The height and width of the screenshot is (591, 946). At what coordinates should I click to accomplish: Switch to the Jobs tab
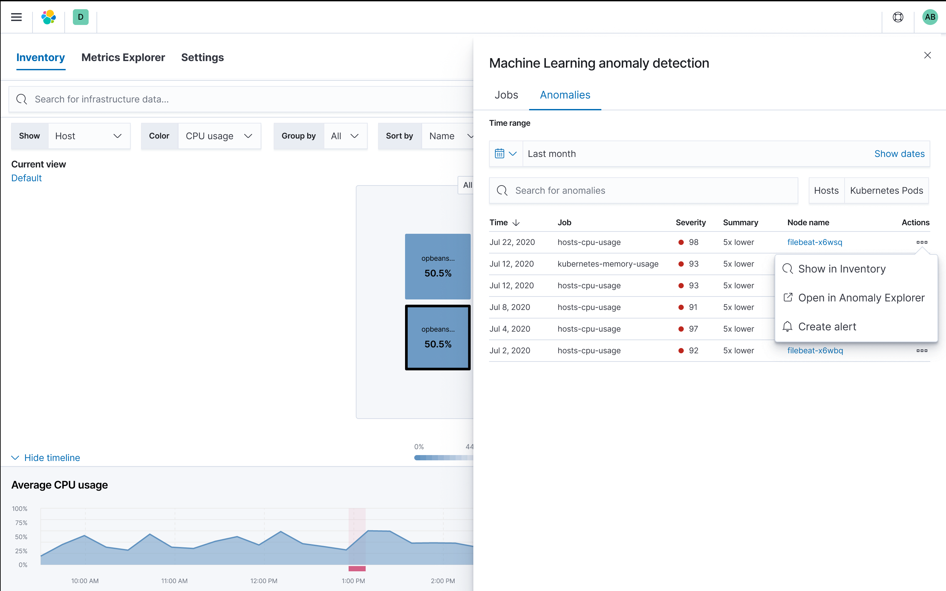click(506, 95)
